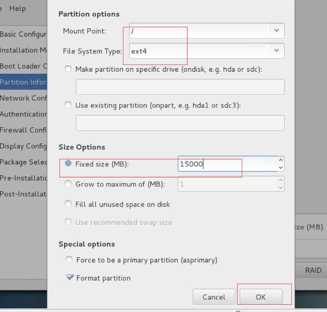Check the Use existing partition option
Viewport: 327px width, 312px height.
click(68, 105)
